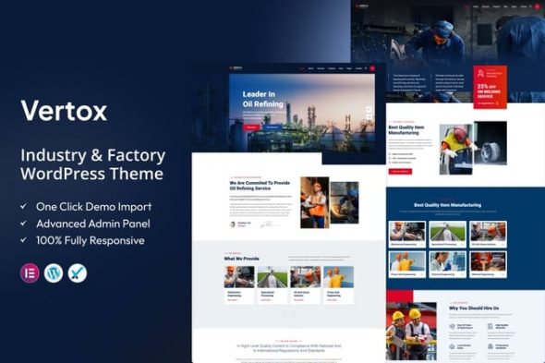Click the What We Provide heading
This screenshot has height=363, width=545.
(x=242, y=259)
